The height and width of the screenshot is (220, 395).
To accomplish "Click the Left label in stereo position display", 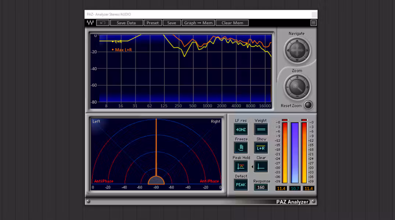I will click(x=96, y=121).
